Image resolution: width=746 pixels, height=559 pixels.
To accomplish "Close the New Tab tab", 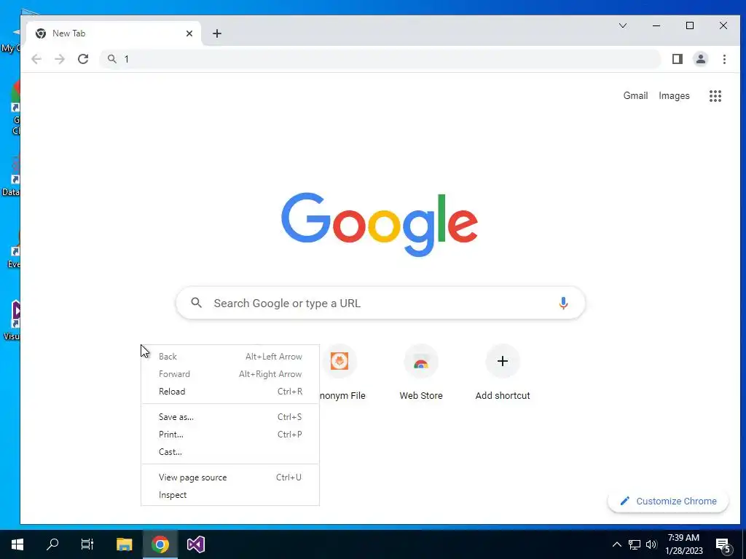I will 189,33.
